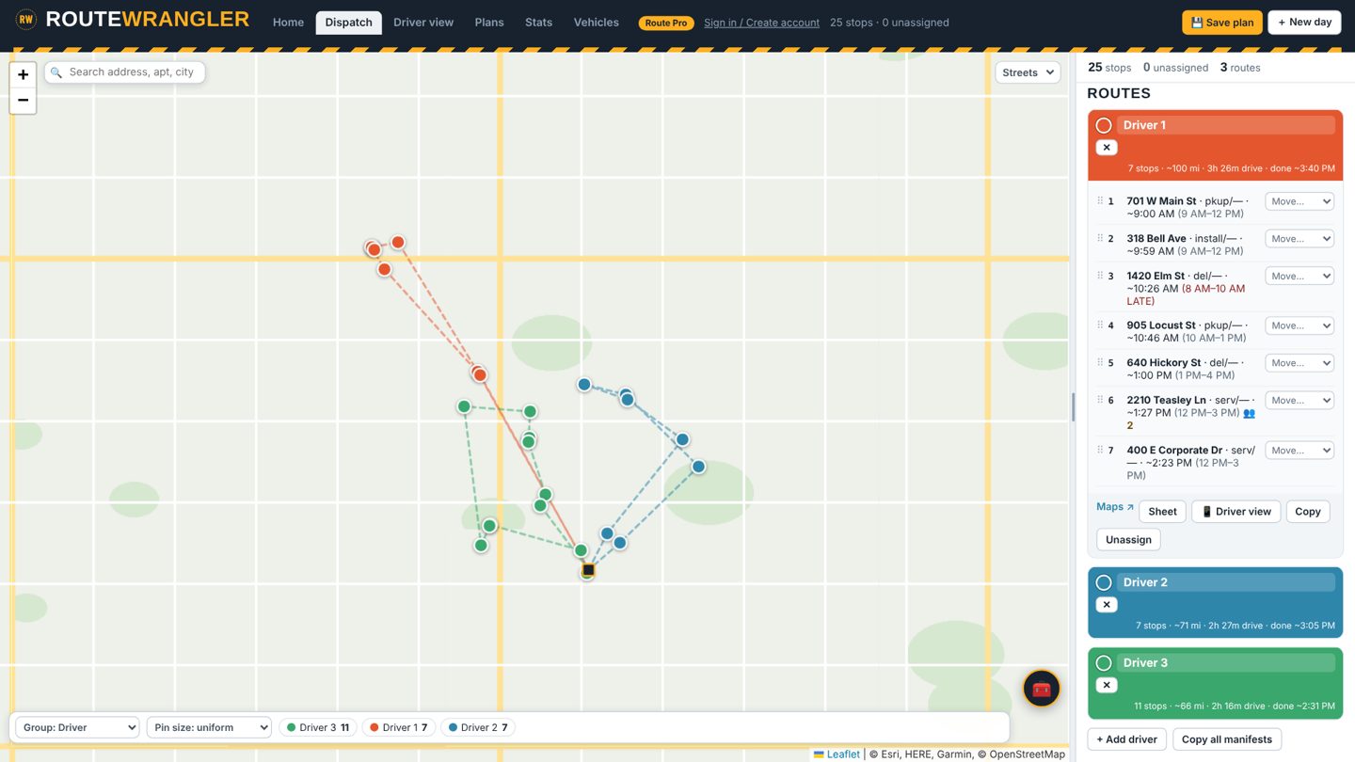Remove Driver 2 with its X button
1355x762 pixels.
click(1107, 605)
